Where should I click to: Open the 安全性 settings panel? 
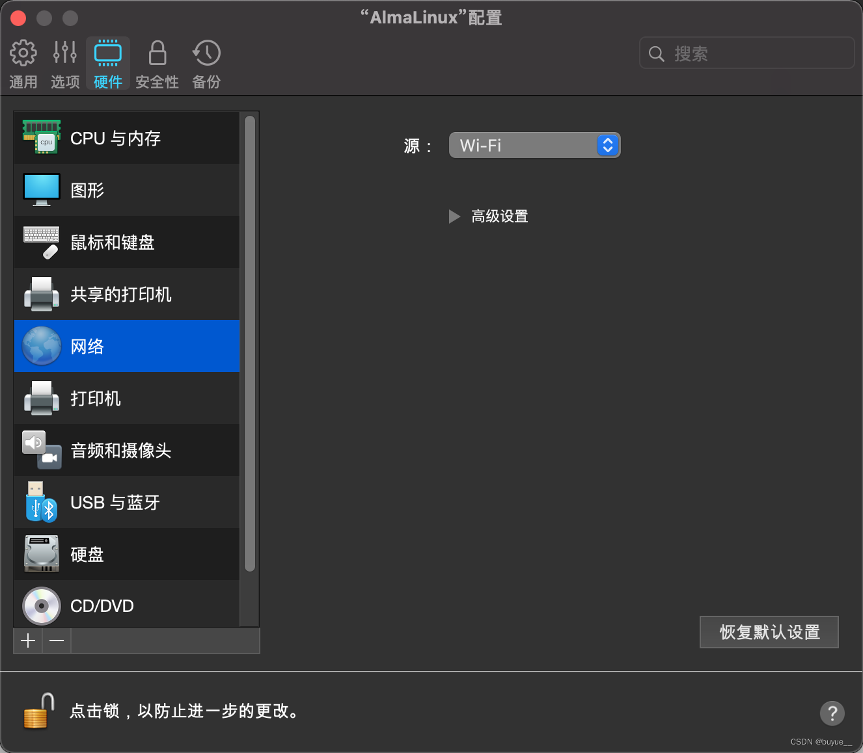(157, 62)
